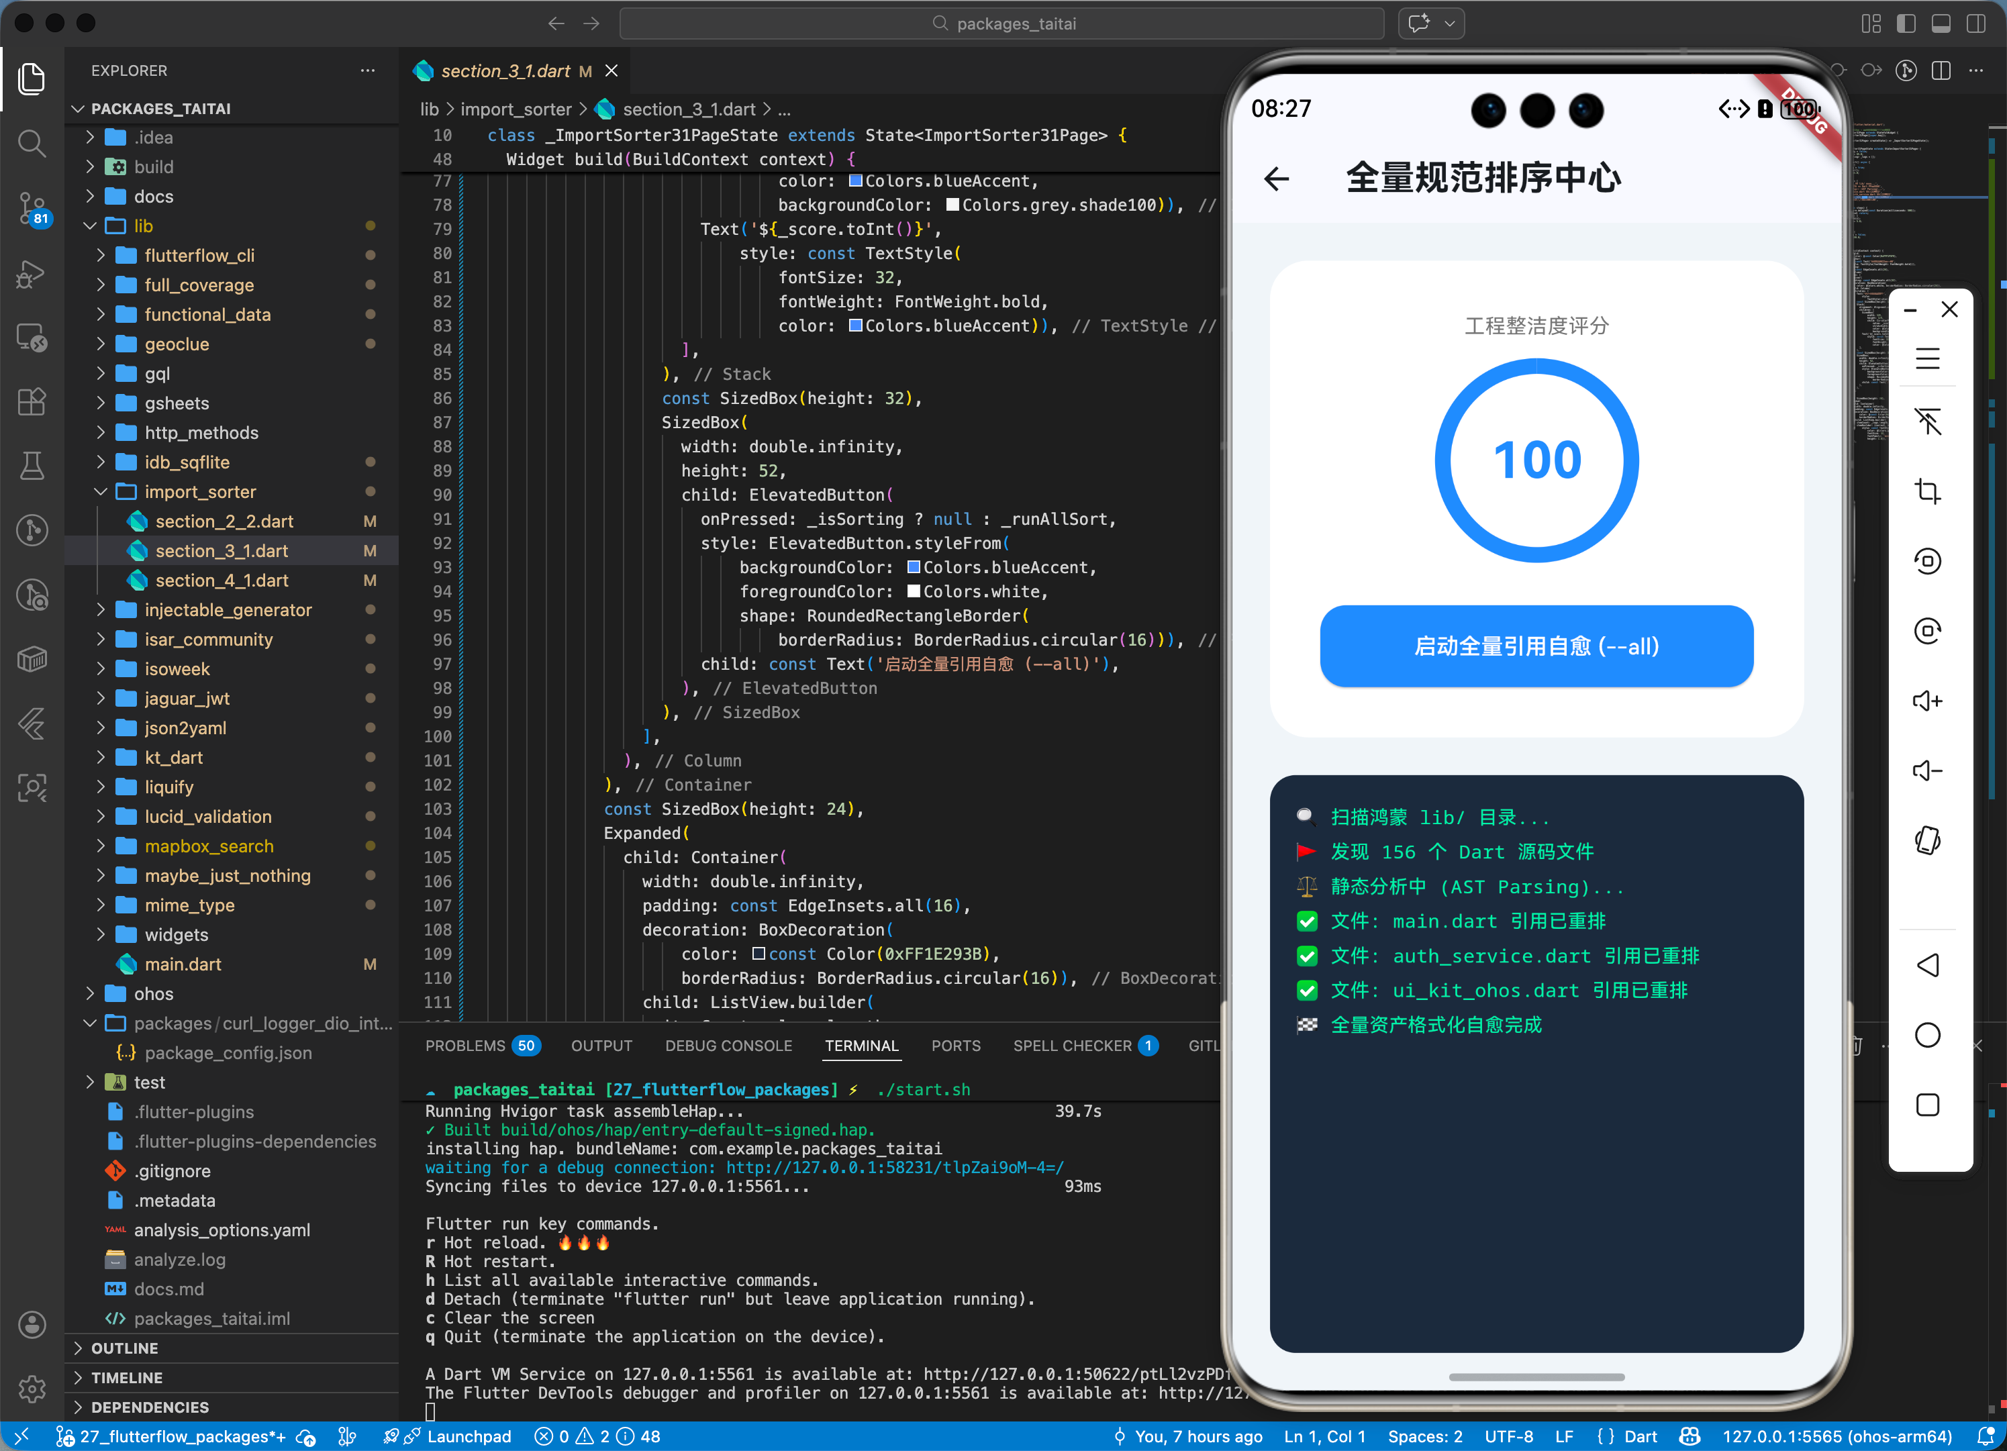Open the Extensions view icon

[32, 402]
